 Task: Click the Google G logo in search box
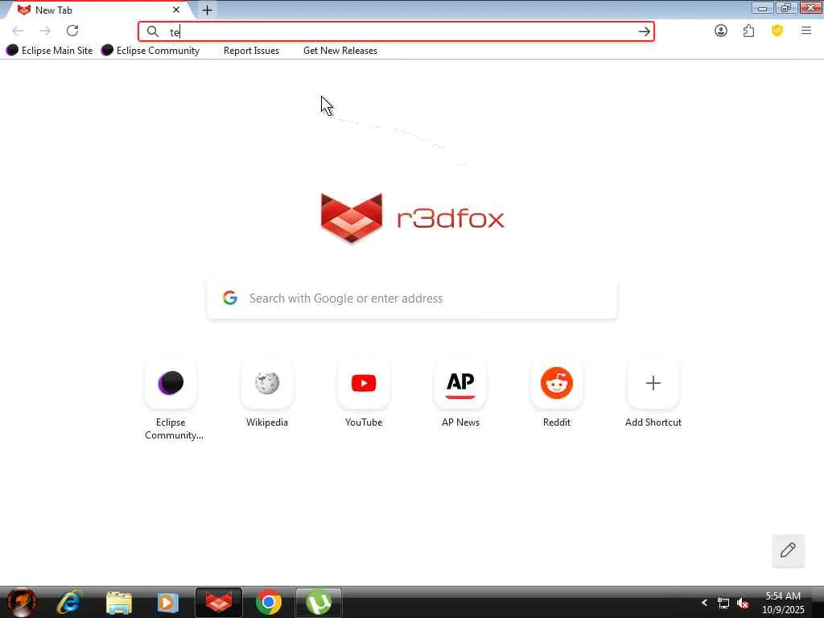[229, 298]
